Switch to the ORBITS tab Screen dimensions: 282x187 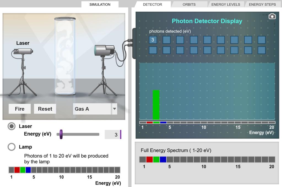click(x=189, y=4)
